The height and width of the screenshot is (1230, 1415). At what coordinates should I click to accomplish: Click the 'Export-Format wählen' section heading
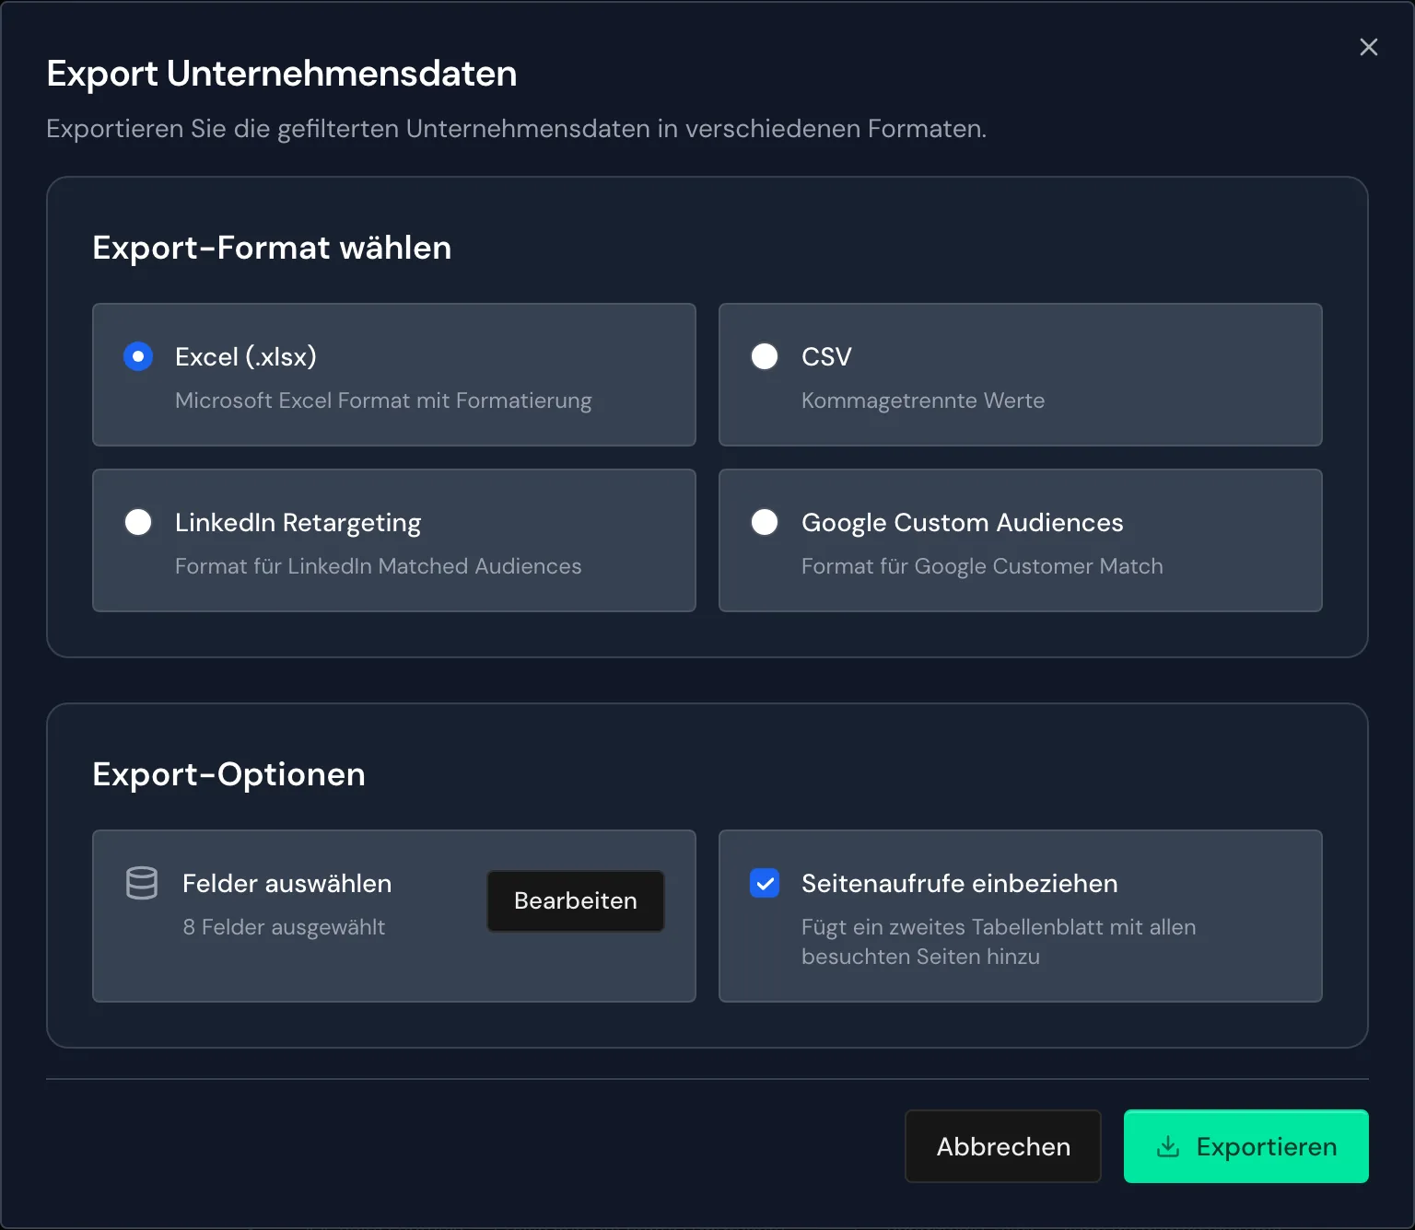pyautogui.click(x=272, y=248)
